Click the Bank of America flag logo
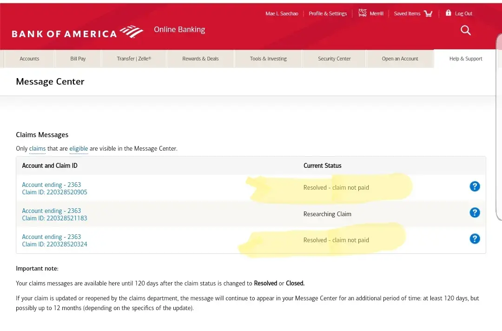Screen dimensions: 502x331 132,32
